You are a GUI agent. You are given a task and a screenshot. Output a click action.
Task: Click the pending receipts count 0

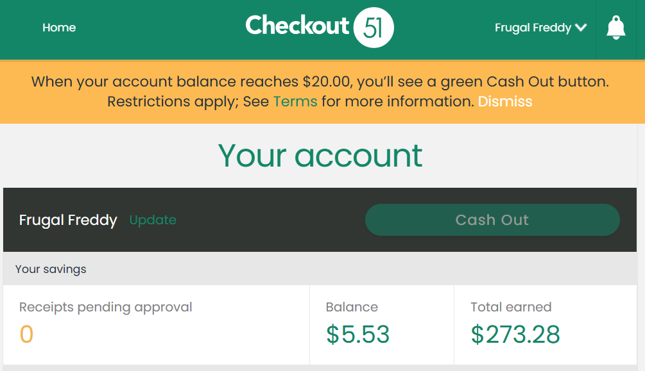[26, 334]
